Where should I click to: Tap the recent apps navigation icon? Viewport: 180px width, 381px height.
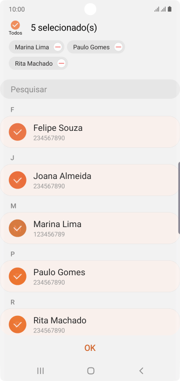pos(40,370)
